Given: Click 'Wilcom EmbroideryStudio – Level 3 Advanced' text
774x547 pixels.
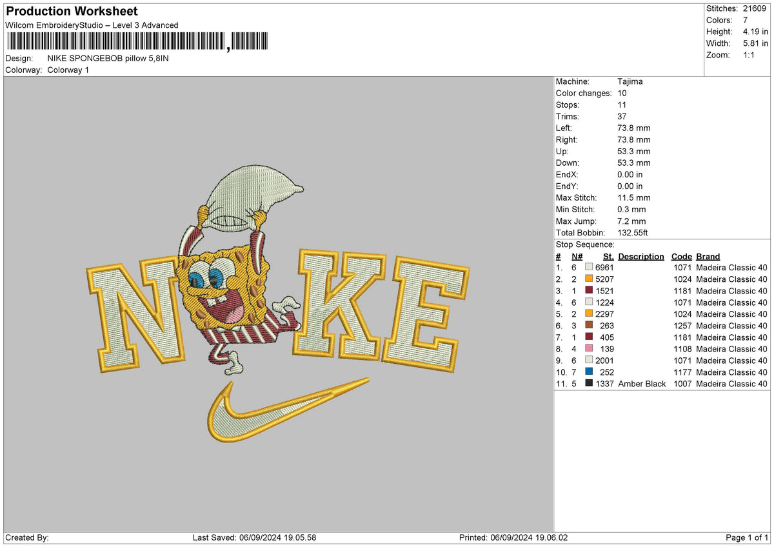Looking at the screenshot, I should click(x=92, y=25).
